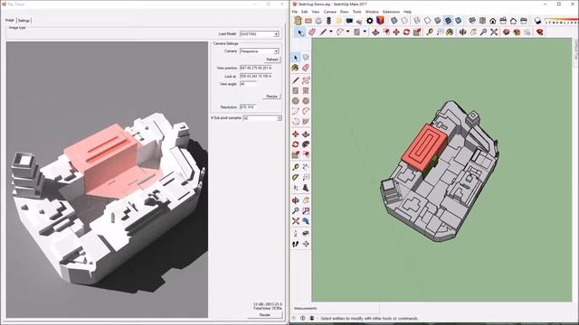Open the Camera menu in SketchUp
The height and width of the screenshot is (325, 579).
coord(329,12)
